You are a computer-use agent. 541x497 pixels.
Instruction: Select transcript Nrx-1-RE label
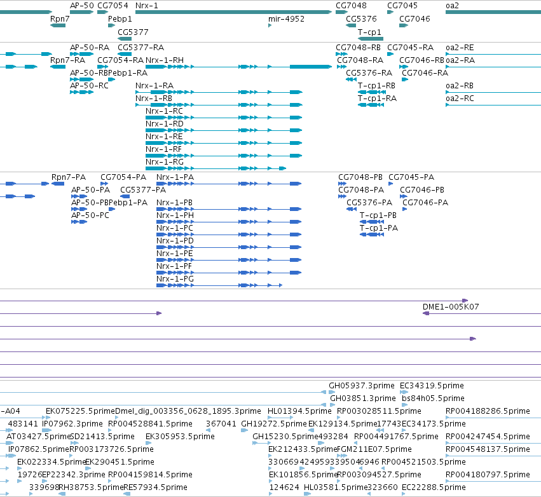click(x=164, y=137)
